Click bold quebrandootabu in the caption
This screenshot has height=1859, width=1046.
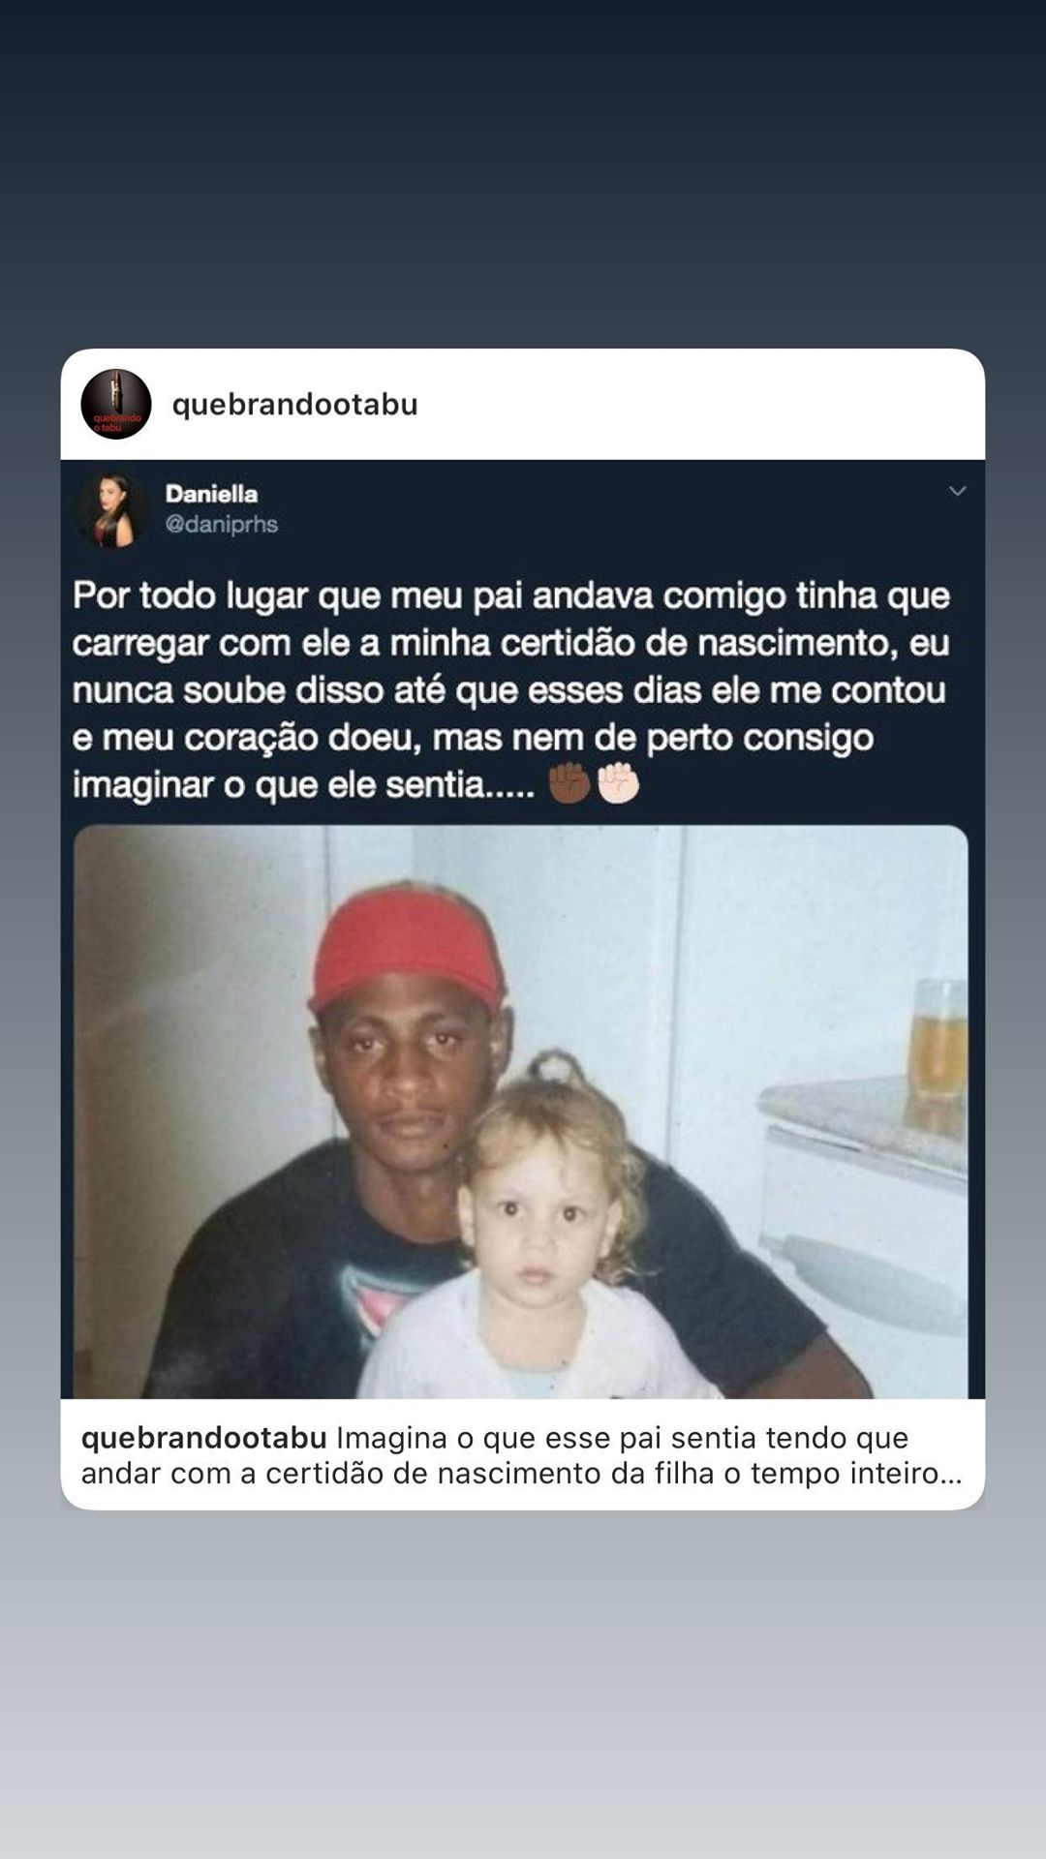pos(203,1438)
